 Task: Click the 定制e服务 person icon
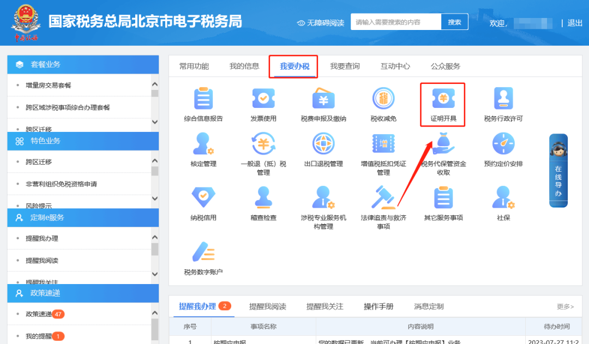click(x=20, y=218)
